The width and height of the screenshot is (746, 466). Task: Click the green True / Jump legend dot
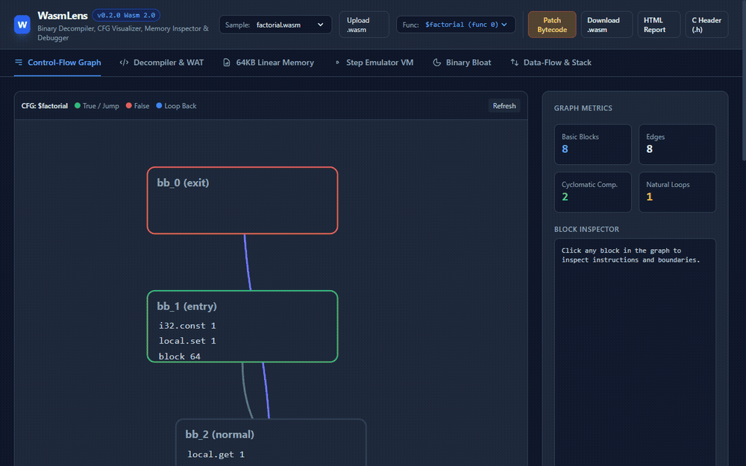click(78, 106)
